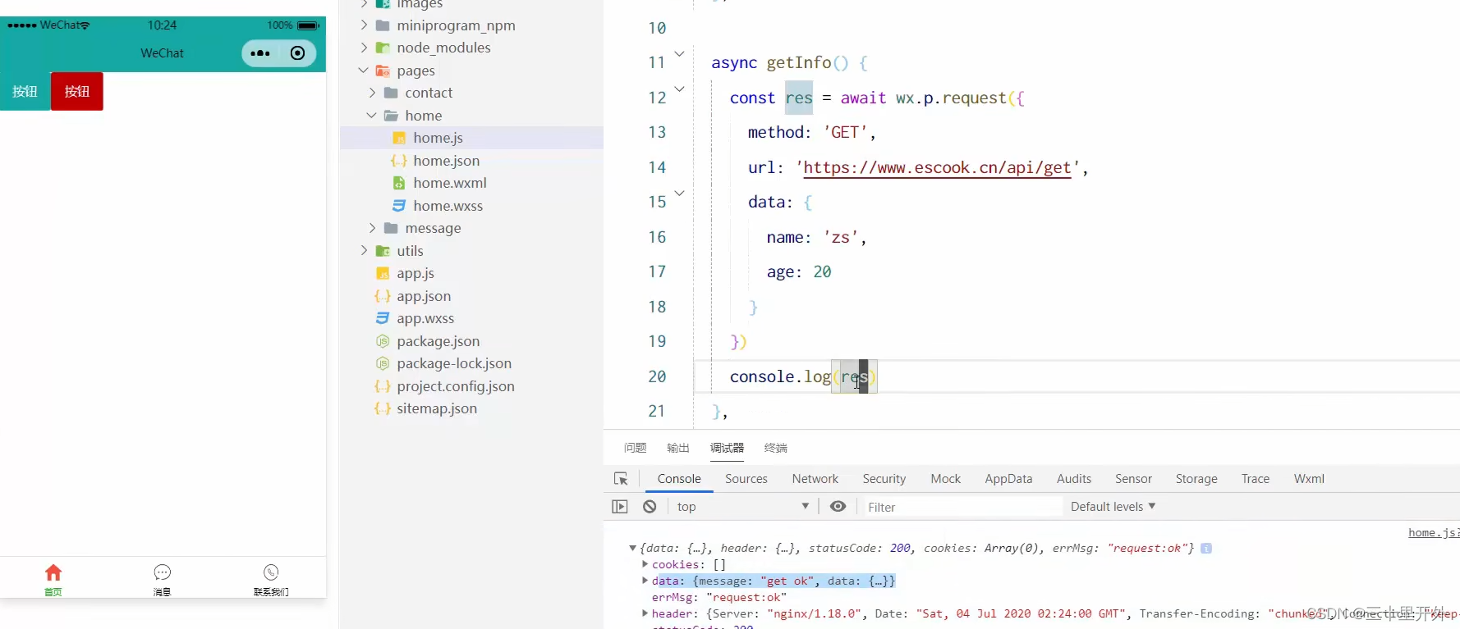1460x629 pixels.
Task: Select the Console devtools tab
Action: click(x=679, y=479)
